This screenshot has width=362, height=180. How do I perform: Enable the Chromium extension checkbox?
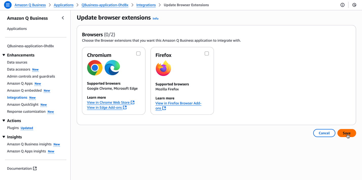pyautogui.click(x=138, y=53)
